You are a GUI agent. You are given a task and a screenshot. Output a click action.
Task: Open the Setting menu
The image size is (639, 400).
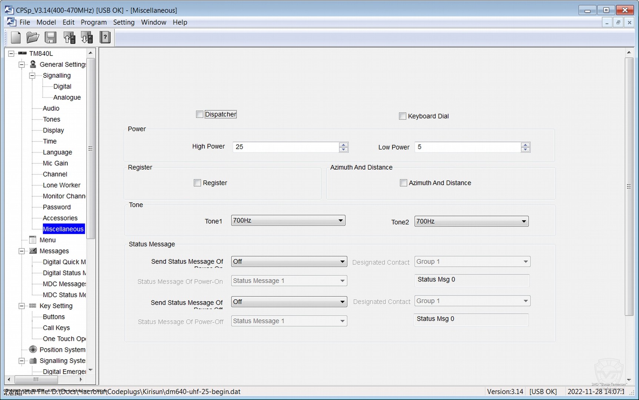[124, 22]
